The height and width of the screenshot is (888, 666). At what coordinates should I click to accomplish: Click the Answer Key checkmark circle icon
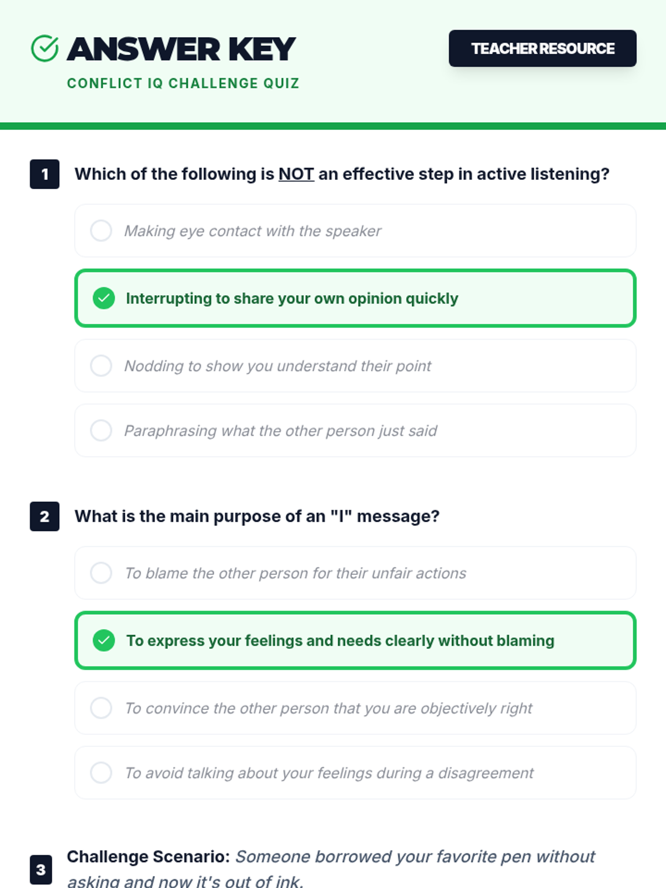(x=44, y=49)
